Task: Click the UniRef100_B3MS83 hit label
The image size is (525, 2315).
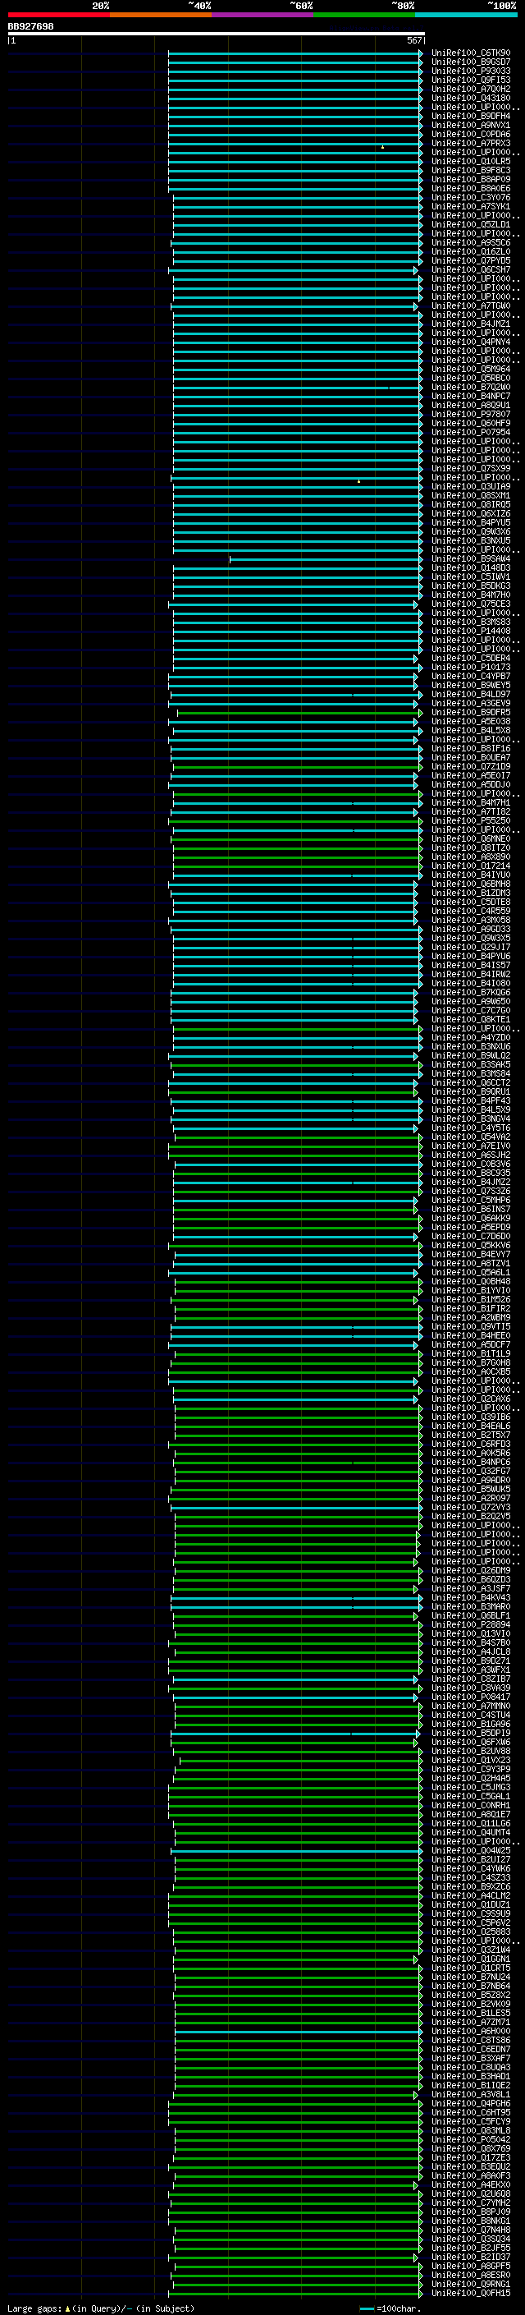Action: (x=470, y=622)
